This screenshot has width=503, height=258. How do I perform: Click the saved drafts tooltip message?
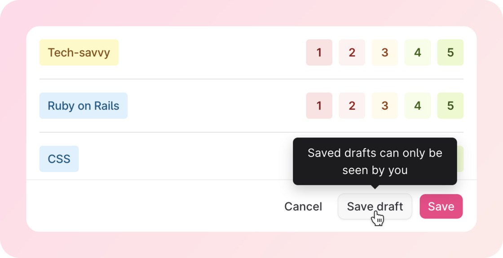375,161
